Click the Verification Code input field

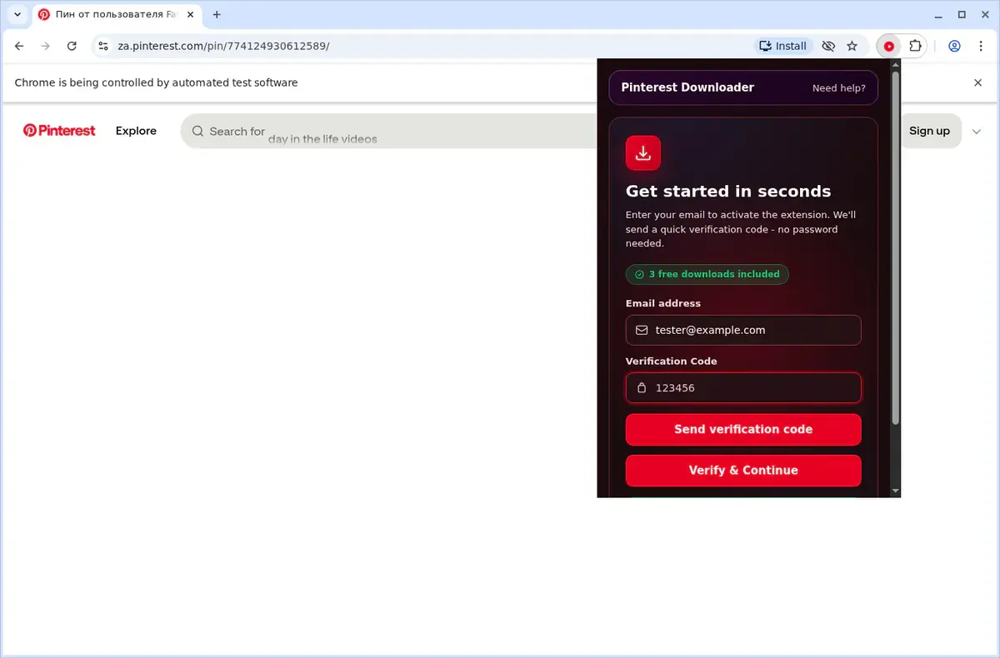743,388
